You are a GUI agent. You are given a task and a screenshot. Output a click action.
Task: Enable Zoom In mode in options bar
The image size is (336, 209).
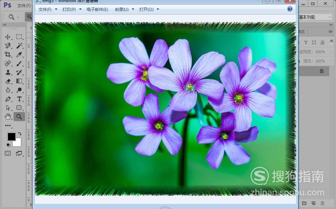(29, 16)
